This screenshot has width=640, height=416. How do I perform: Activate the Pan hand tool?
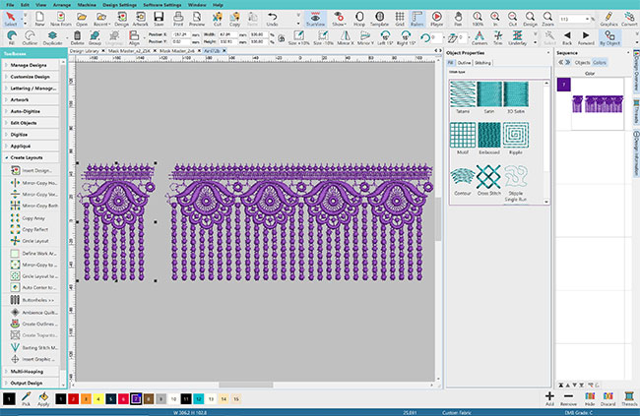click(458, 19)
